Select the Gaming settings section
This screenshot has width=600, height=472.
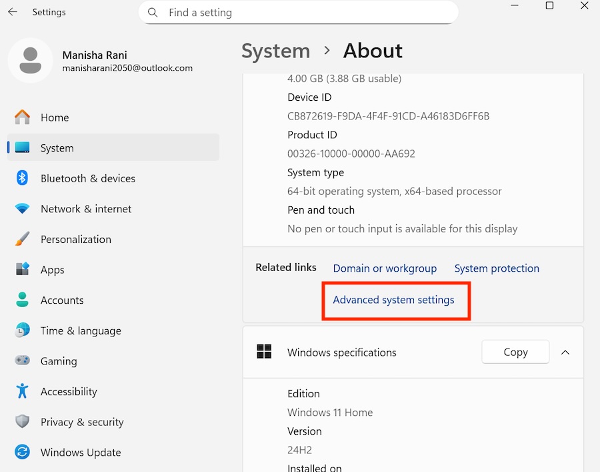[59, 361]
